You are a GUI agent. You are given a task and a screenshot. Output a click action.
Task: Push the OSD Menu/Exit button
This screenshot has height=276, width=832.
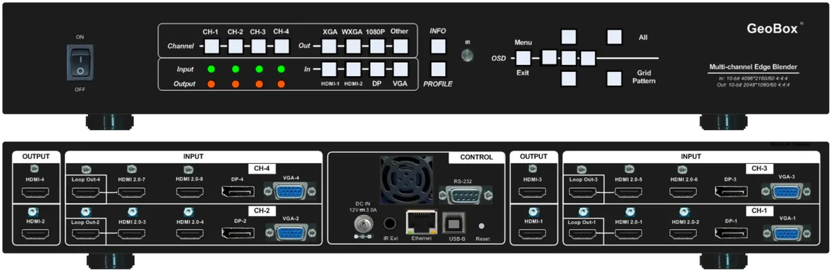coord(523,57)
